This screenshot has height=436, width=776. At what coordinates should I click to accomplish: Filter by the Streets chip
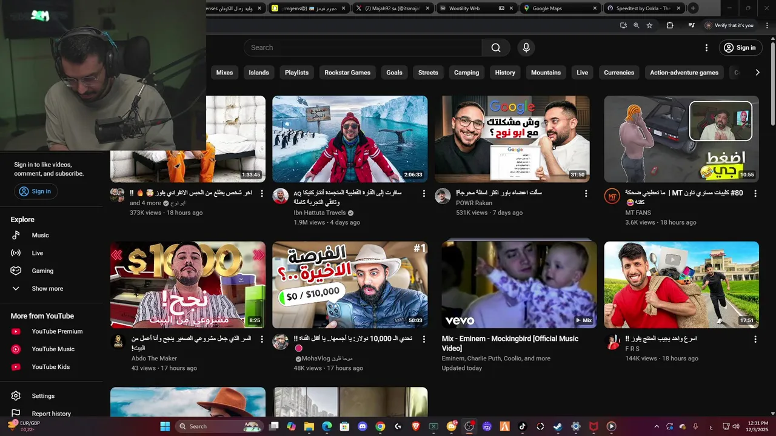[x=428, y=73]
